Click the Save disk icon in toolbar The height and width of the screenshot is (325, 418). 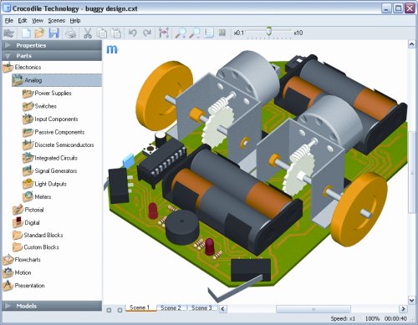tap(54, 33)
